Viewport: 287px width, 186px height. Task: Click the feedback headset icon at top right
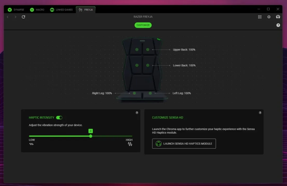278,17
